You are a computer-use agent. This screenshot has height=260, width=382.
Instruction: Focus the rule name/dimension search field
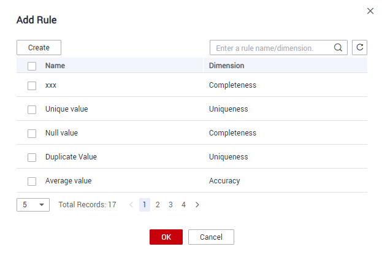[x=272, y=47]
